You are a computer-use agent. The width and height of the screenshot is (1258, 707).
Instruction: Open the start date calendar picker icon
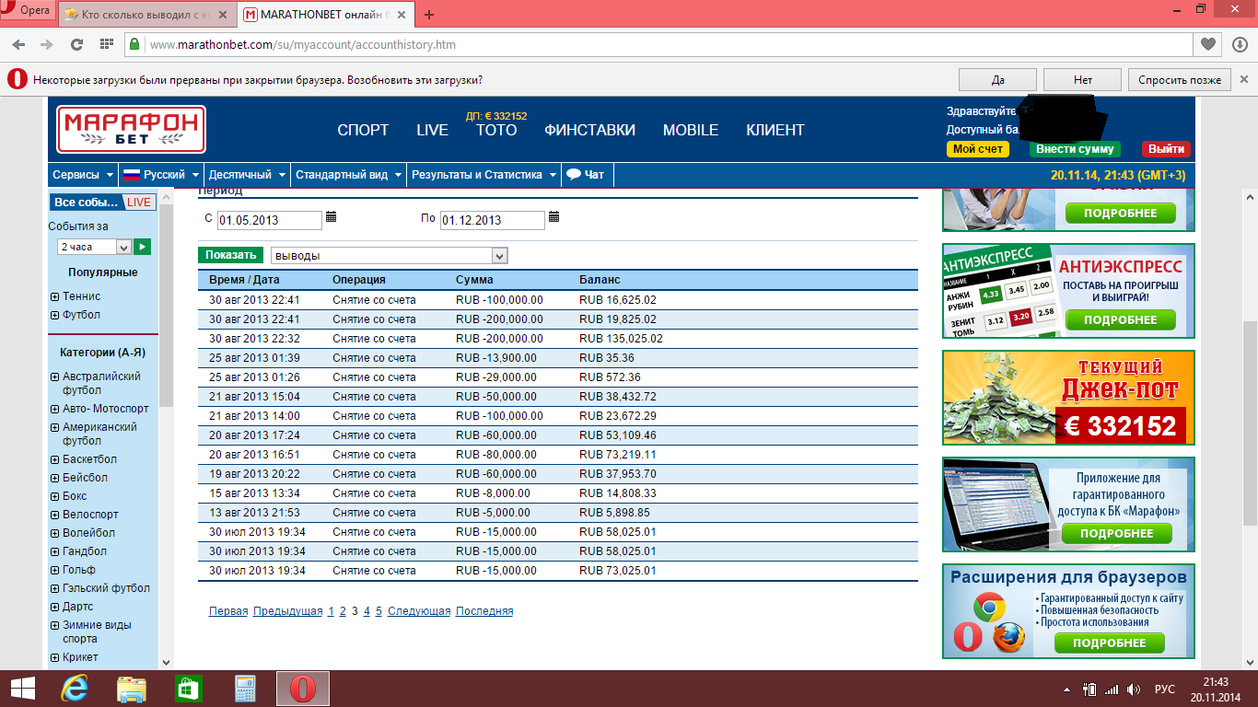[332, 217]
